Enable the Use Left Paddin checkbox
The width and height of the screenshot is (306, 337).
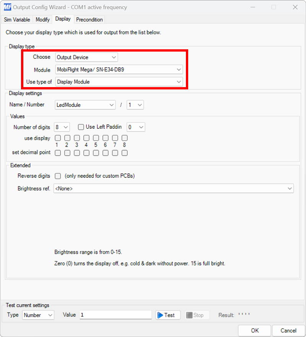click(81, 127)
